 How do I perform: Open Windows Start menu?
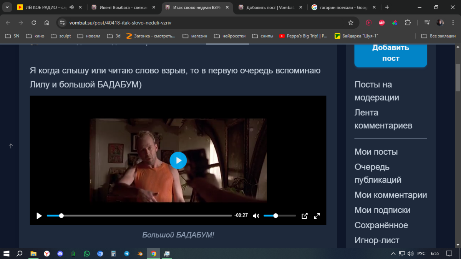pos(7,254)
